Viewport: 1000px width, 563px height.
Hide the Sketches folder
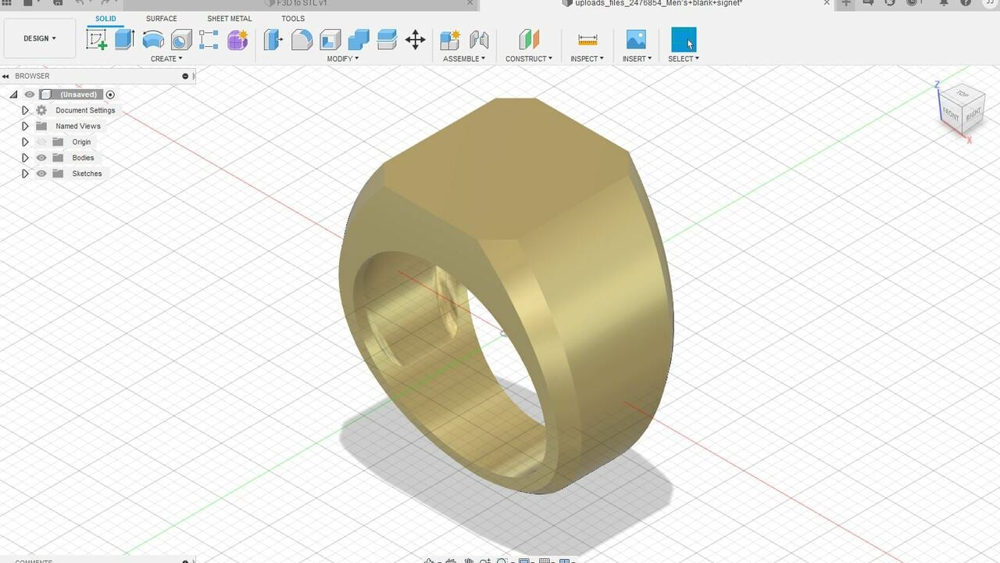tap(41, 174)
